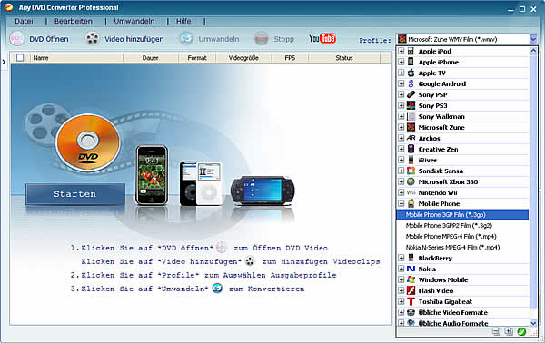Click the expand-all icon under profile list
This screenshot has height=343, width=545.
509,331
